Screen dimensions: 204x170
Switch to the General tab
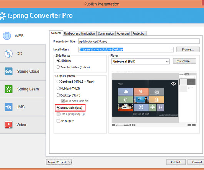click(56, 33)
